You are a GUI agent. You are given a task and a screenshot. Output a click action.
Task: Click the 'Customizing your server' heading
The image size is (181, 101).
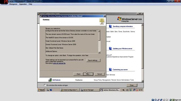(120, 70)
